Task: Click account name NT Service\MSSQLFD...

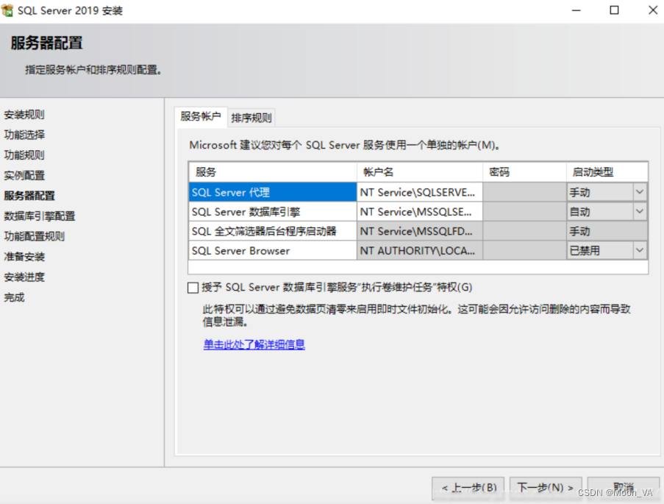Action: 420,231
